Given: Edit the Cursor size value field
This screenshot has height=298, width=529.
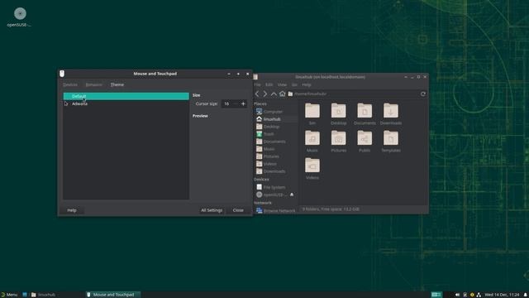Looking at the screenshot, I should point(227,103).
